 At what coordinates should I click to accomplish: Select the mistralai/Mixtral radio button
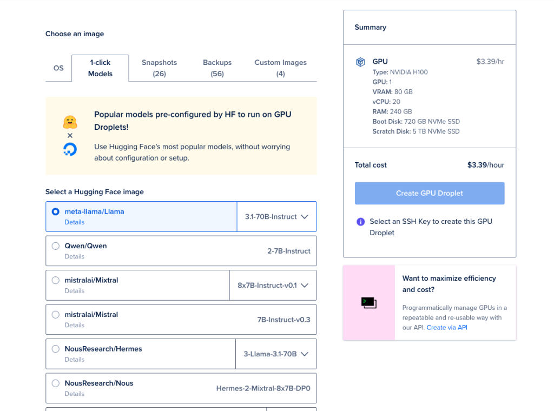pos(56,280)
